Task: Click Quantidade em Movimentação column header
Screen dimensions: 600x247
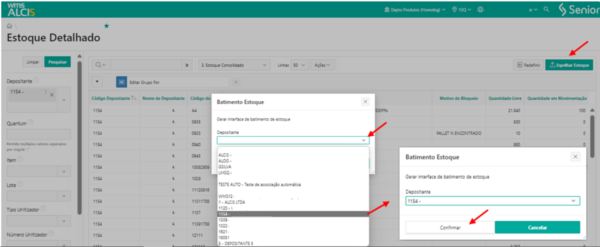Action: pos(557,98)
